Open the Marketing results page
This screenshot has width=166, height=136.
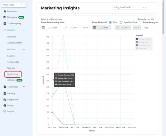pos(12,74)
